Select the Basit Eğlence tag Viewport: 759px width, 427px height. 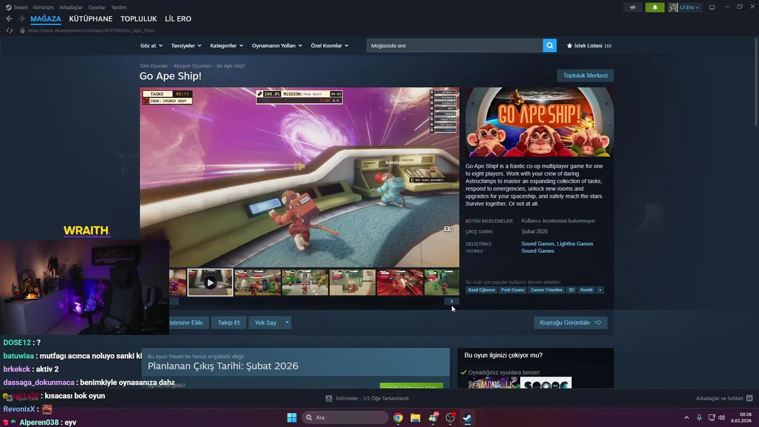click(481, 290)
